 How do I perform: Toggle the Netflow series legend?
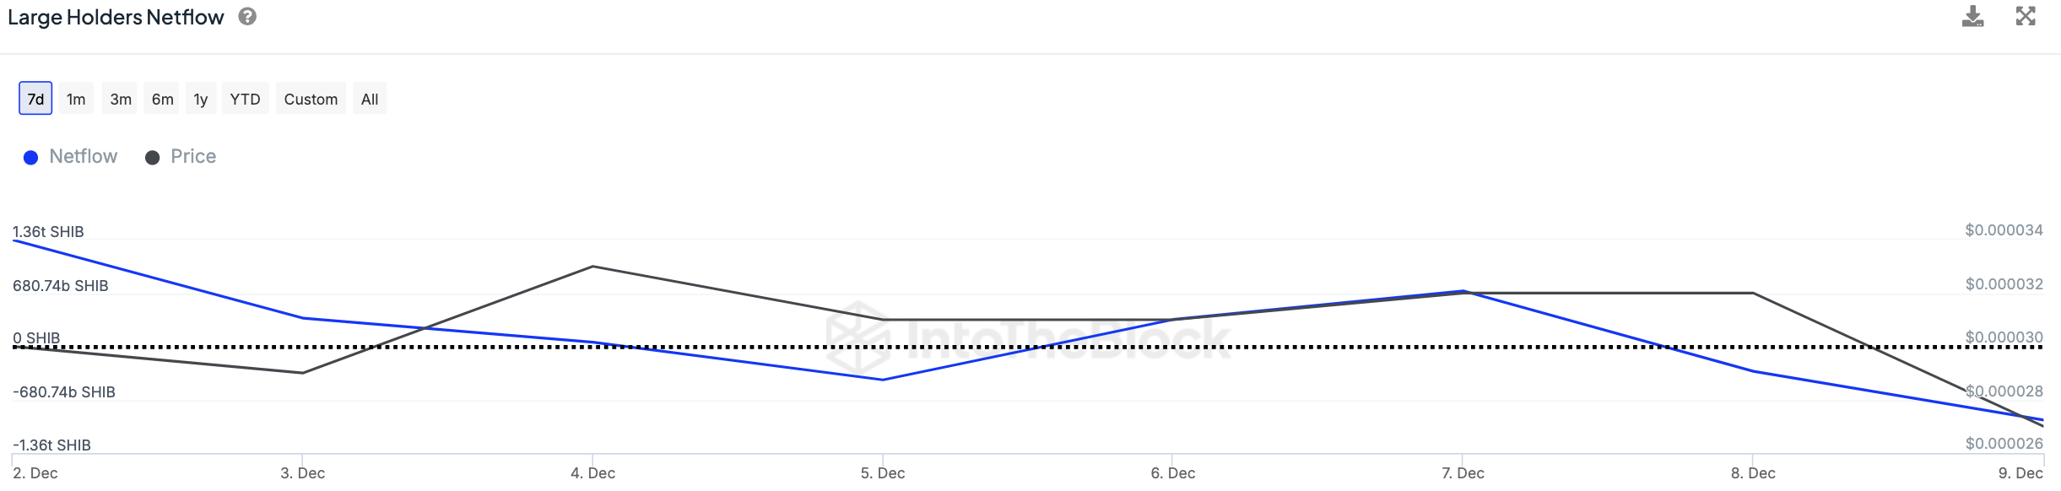click(83, 157)
